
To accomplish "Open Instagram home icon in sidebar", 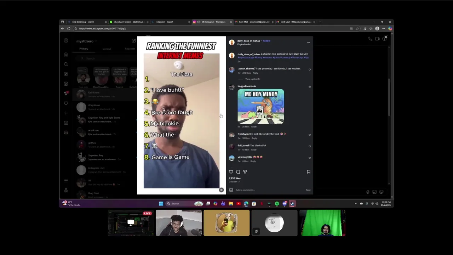I will 66,55.
